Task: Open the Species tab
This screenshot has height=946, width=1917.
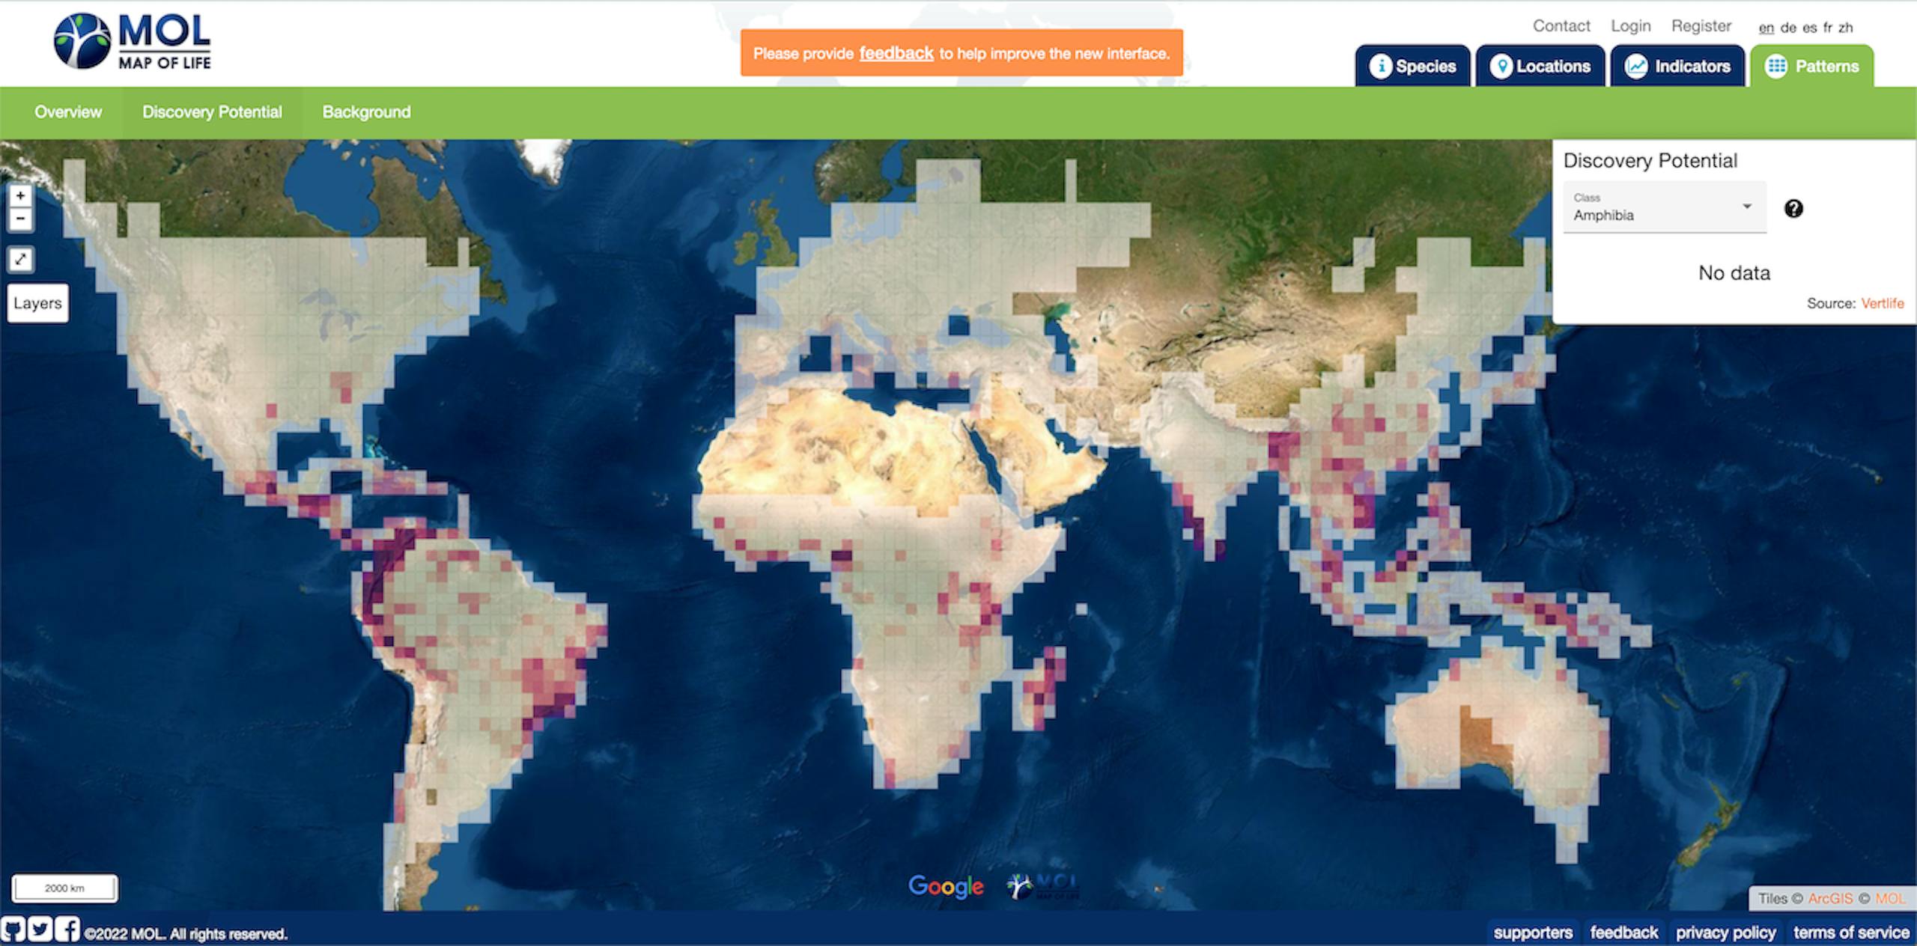Action: coord(1412,66)
